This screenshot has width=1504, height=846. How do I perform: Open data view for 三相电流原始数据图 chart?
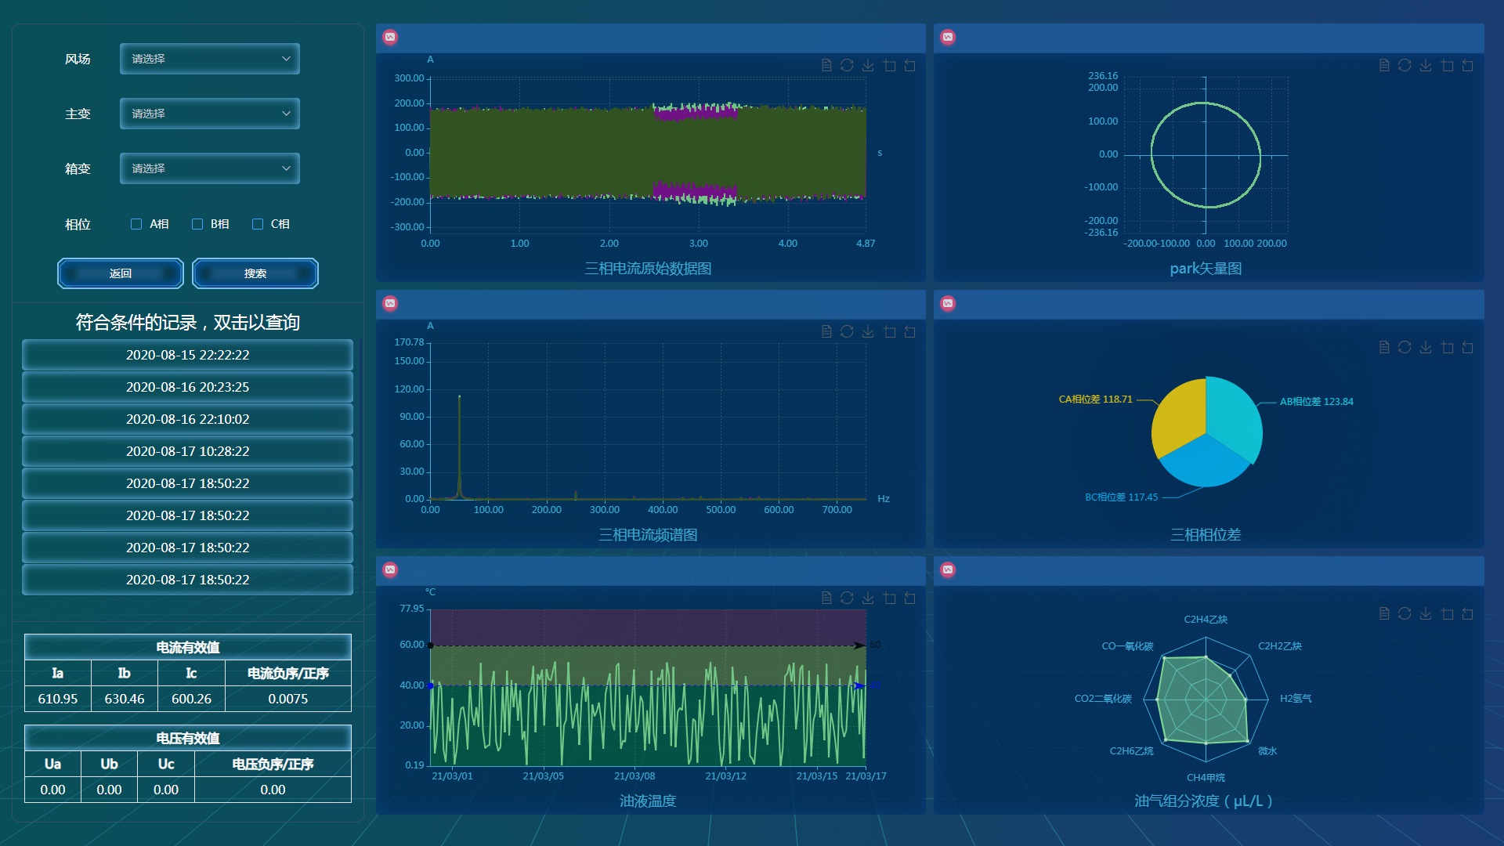pyautogui.click(x=826, y=66)
